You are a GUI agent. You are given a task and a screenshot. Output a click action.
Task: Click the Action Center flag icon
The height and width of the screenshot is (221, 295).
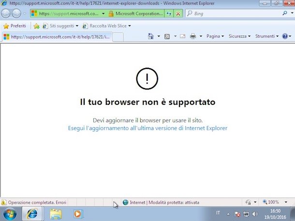click(x=237, y=214)
